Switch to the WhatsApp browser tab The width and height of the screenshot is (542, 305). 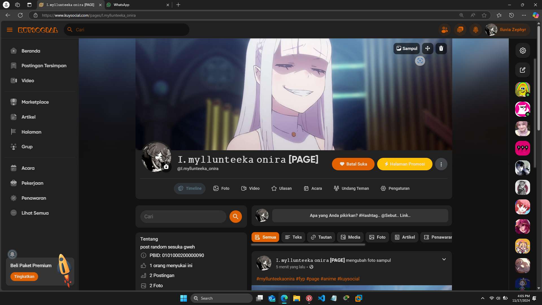pos(138,5)
